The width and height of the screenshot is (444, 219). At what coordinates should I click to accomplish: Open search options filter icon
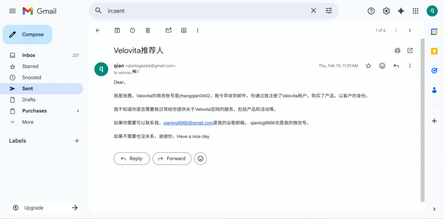(329, 11)
